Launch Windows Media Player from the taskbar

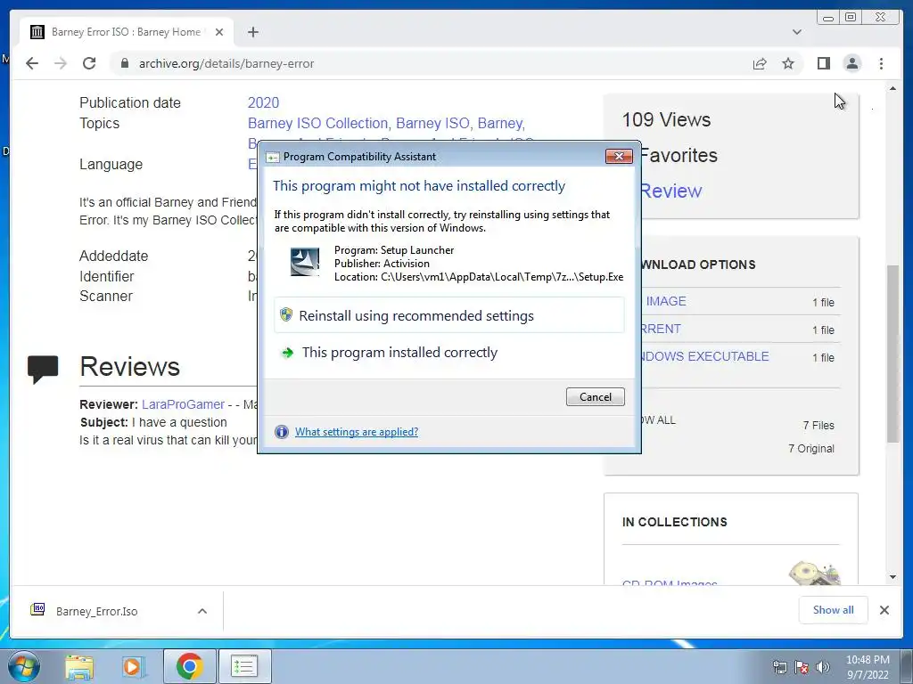point(134,666)
